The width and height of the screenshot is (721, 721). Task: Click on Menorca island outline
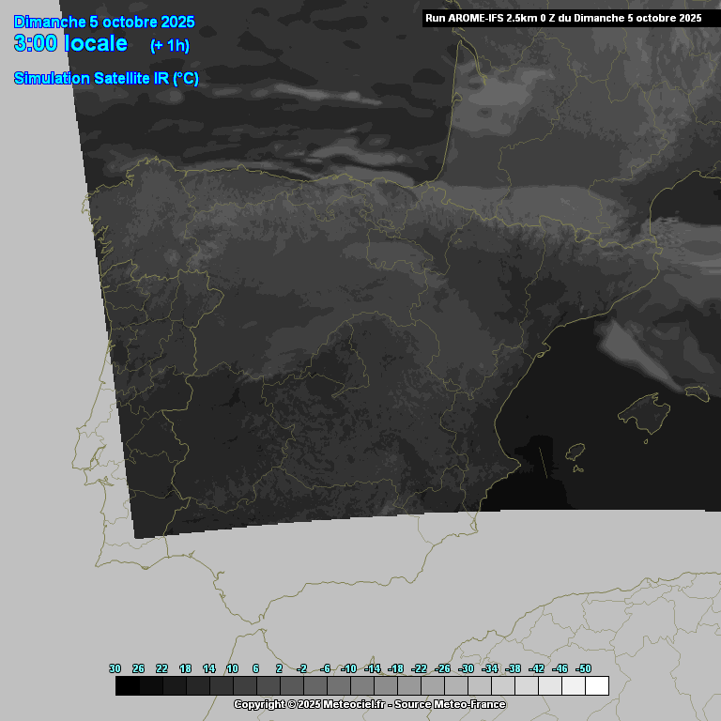(696, 392)
